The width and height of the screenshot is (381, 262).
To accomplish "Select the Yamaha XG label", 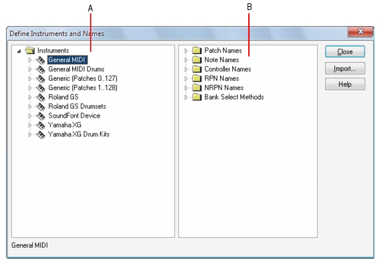I will (65, 125).
